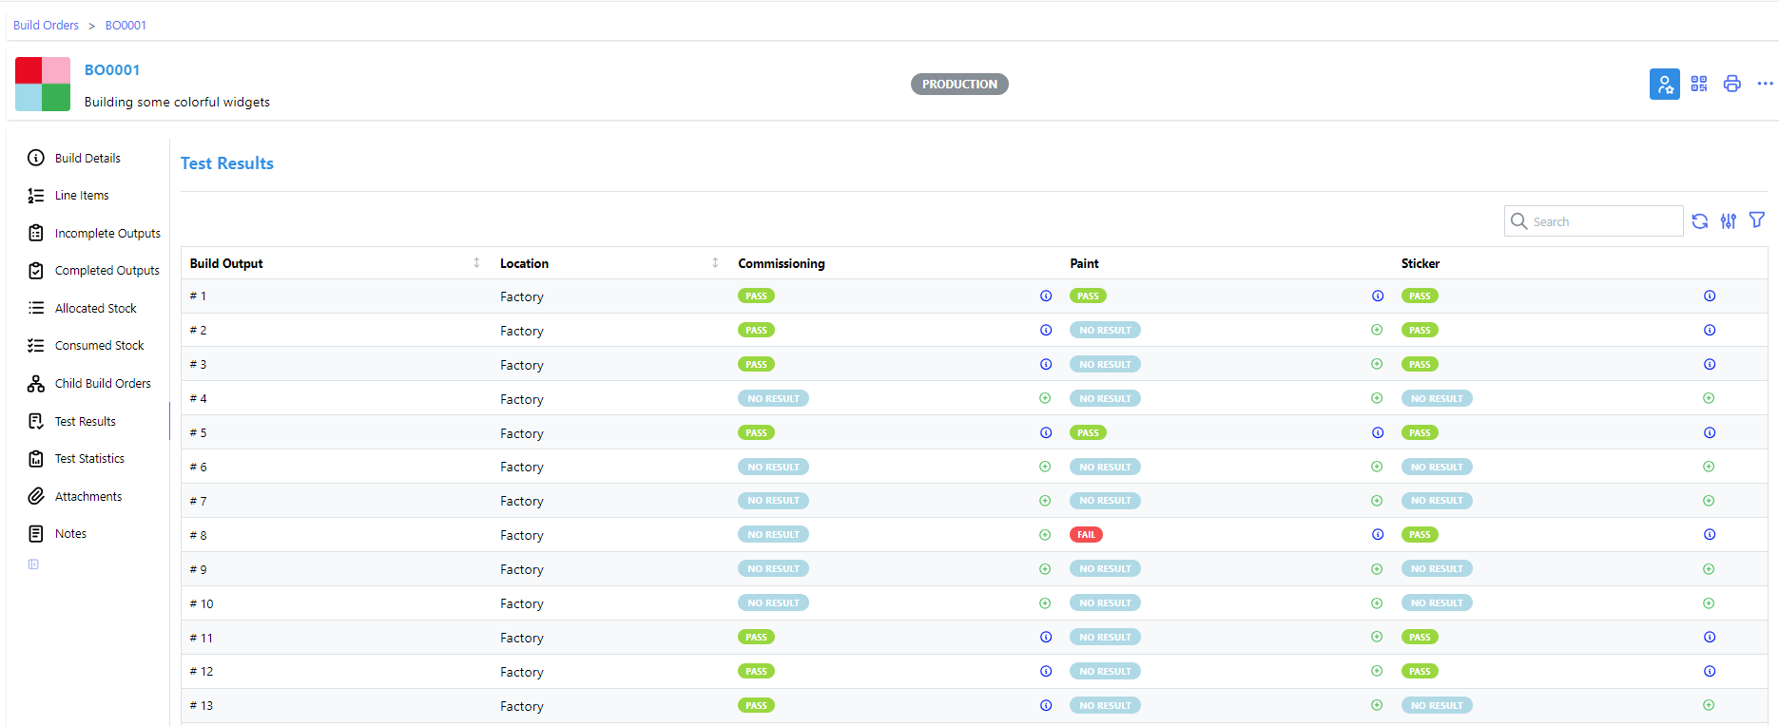
Task: Switch to the Test Statistics tab
Action: click(x=89, y=459)
